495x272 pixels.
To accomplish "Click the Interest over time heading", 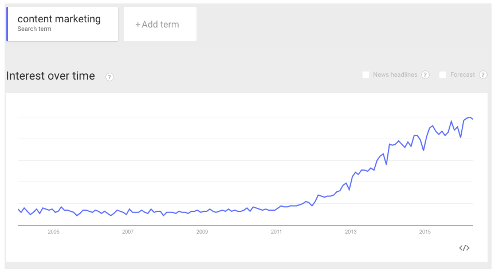I will pyautogui.click(x=50, y=76).
